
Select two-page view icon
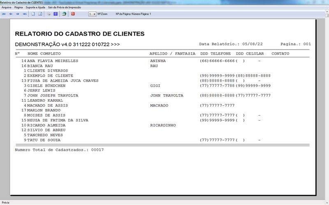tap(40, 14)
